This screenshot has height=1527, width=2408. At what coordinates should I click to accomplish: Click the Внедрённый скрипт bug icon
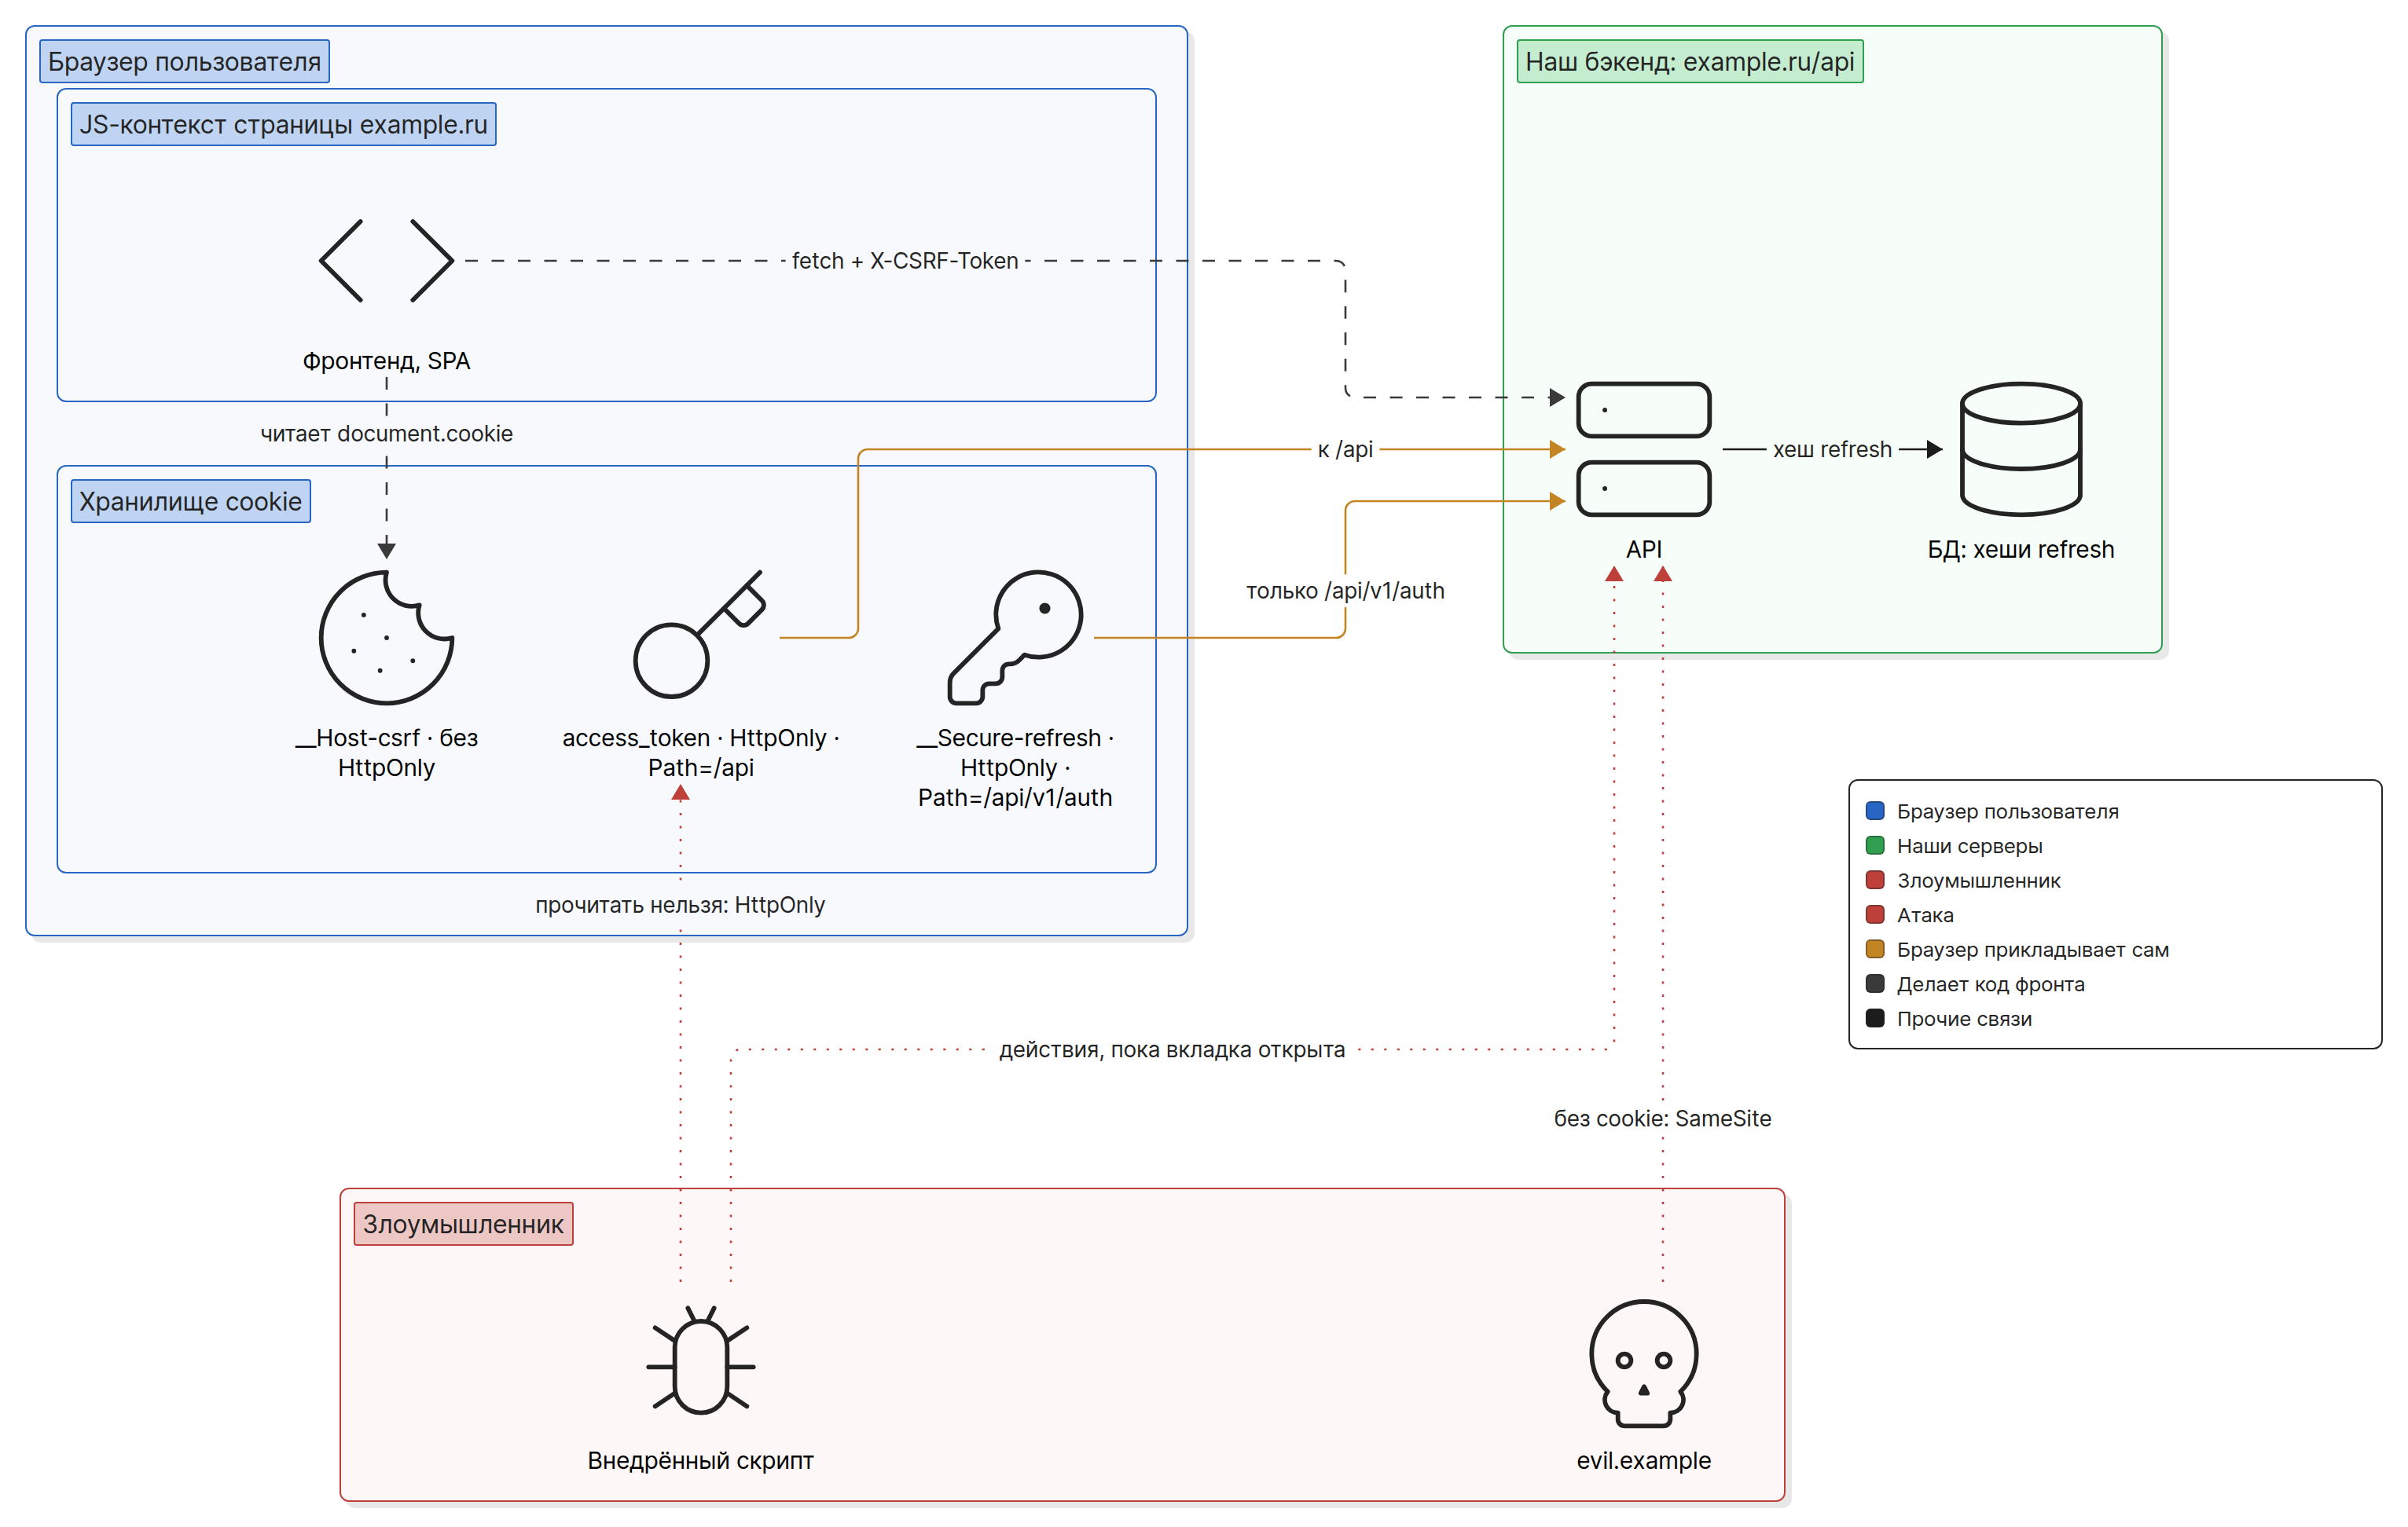coord(700,1360)
